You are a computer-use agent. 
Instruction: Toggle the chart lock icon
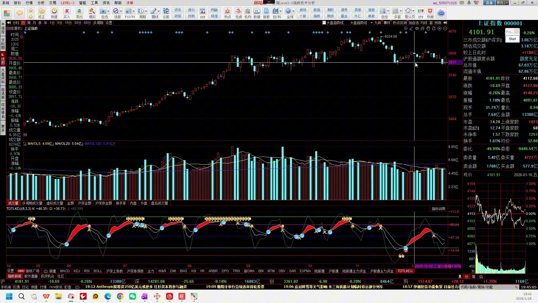point(434,29)
